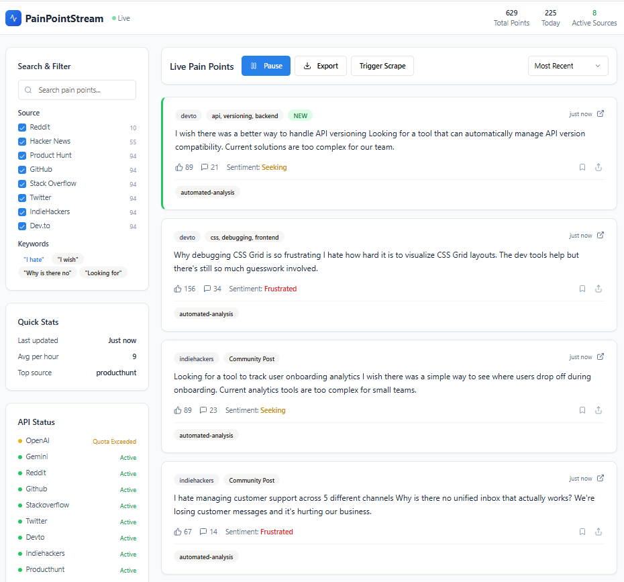
Task: Click the 225 Today stat
Action: pos(550,18)
